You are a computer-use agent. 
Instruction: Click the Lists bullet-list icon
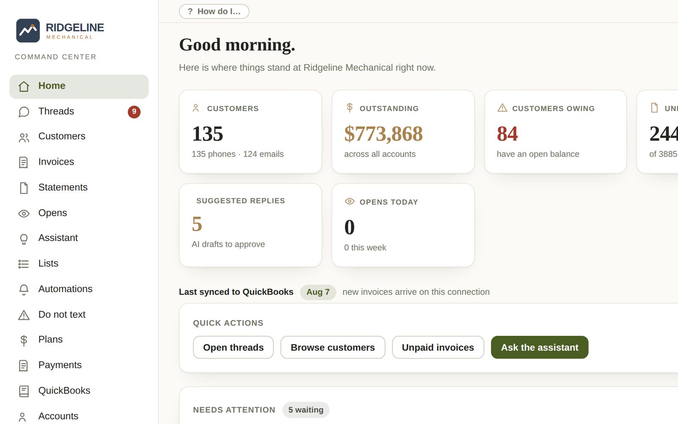coord(24,264)
